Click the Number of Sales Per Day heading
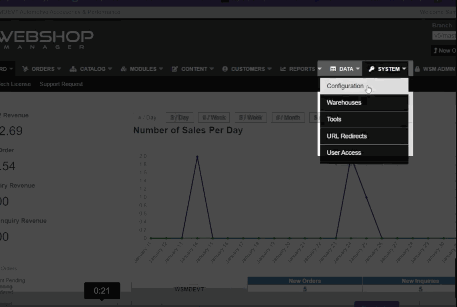This screenshot has height=307, width=457. (x=188, y=130)
